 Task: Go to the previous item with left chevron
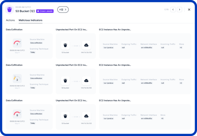(173, 10)
